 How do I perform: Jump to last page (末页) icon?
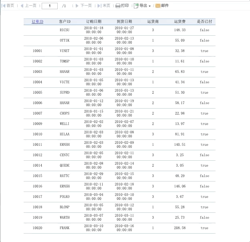click(x=99, y=6)
